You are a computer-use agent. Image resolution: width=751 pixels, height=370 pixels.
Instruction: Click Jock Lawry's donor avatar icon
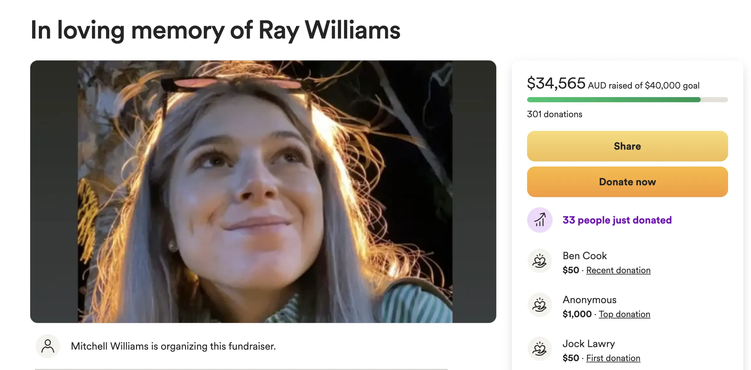coord(540,349)
